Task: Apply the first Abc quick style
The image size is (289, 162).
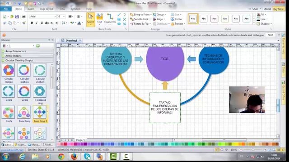Action: tap(193, 19)
